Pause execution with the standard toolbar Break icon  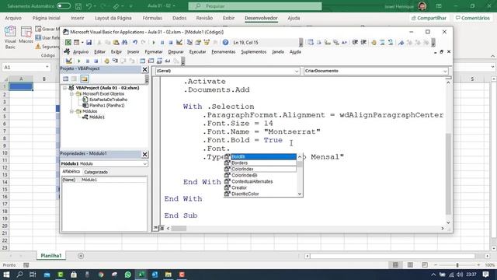coord(162,42)
